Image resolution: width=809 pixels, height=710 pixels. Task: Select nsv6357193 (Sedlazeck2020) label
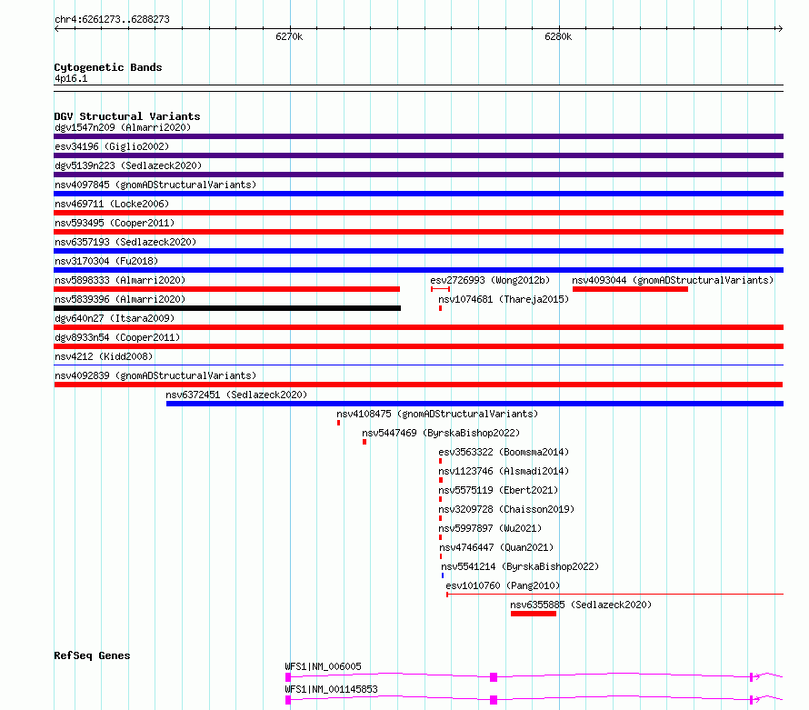pos(125,242)
